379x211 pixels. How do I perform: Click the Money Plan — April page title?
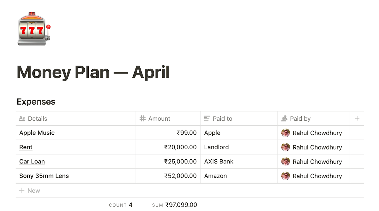pos(93,72)
